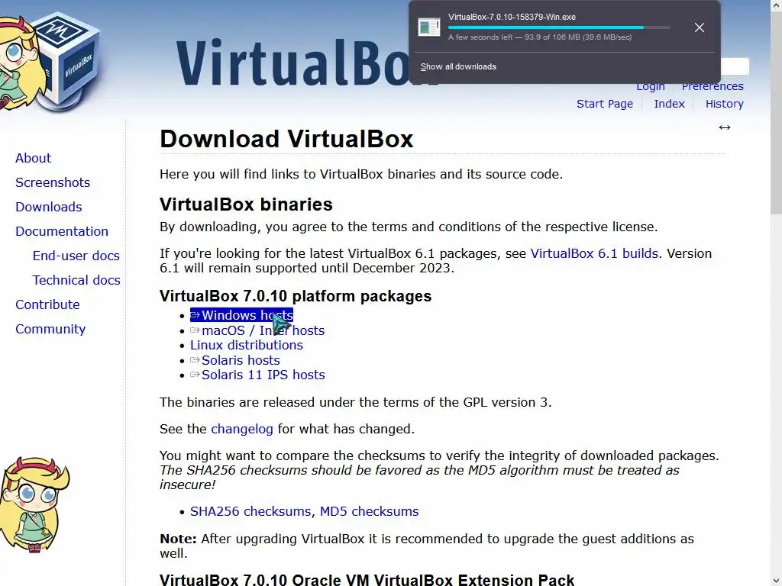Click the downloaded exe file icon
The width and height of the screenshot is (782, 586).
[429, 27]
